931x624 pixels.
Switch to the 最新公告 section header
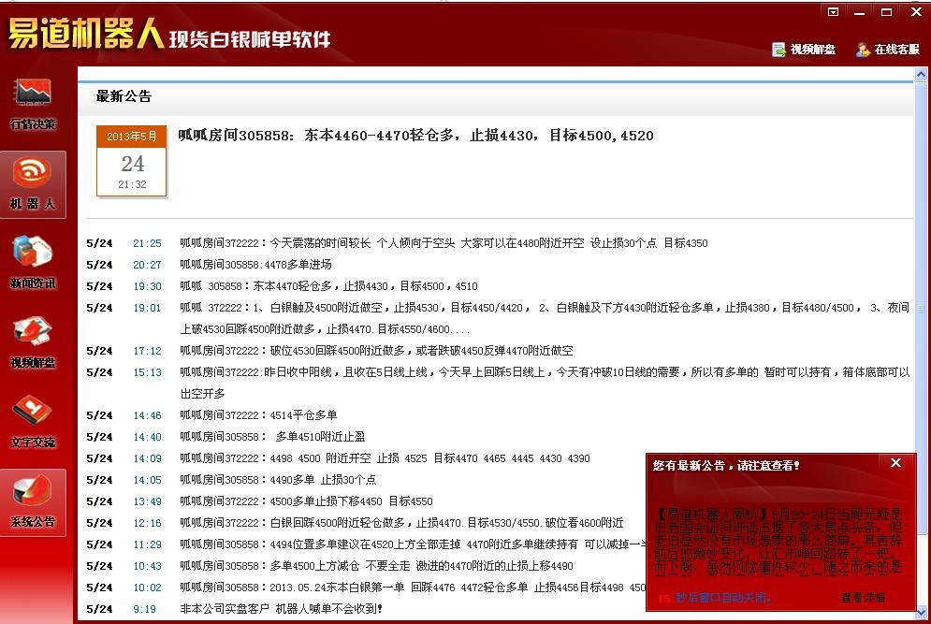click(x=124, y=95)
